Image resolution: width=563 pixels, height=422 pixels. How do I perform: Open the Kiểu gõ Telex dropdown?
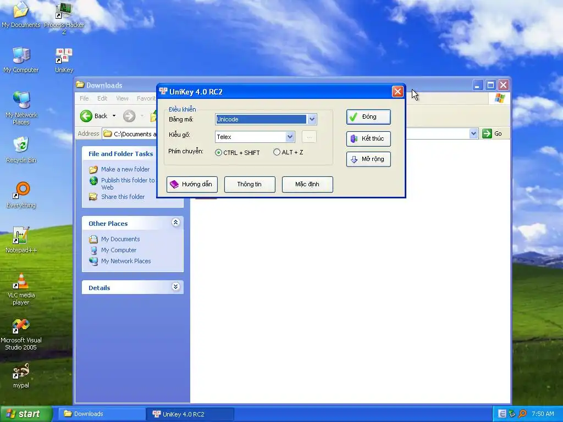click(x=290, y=137)
